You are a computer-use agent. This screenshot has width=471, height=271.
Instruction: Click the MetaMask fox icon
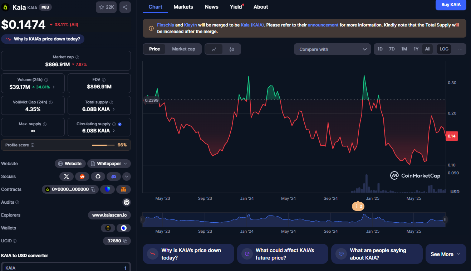tap(123, 189)
